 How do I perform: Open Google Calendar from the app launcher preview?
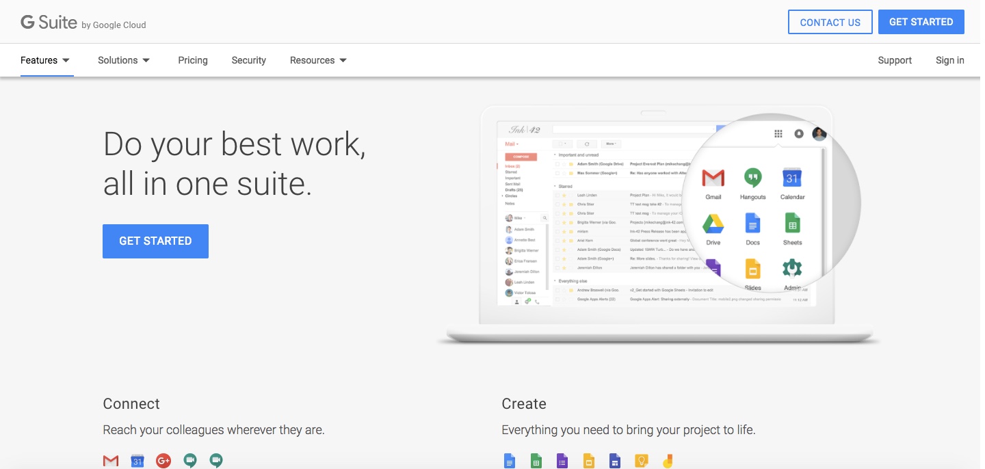(792, 178)
